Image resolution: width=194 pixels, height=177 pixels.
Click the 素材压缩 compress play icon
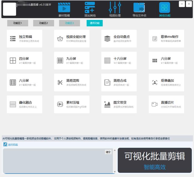[x=60, y=104]
